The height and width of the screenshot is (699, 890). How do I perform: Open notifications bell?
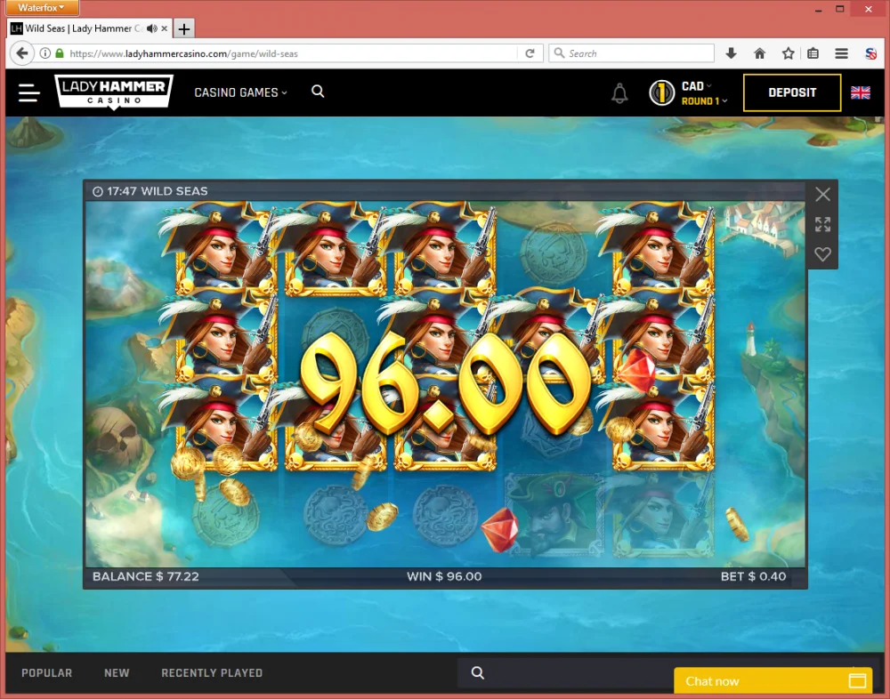[619, 93]
